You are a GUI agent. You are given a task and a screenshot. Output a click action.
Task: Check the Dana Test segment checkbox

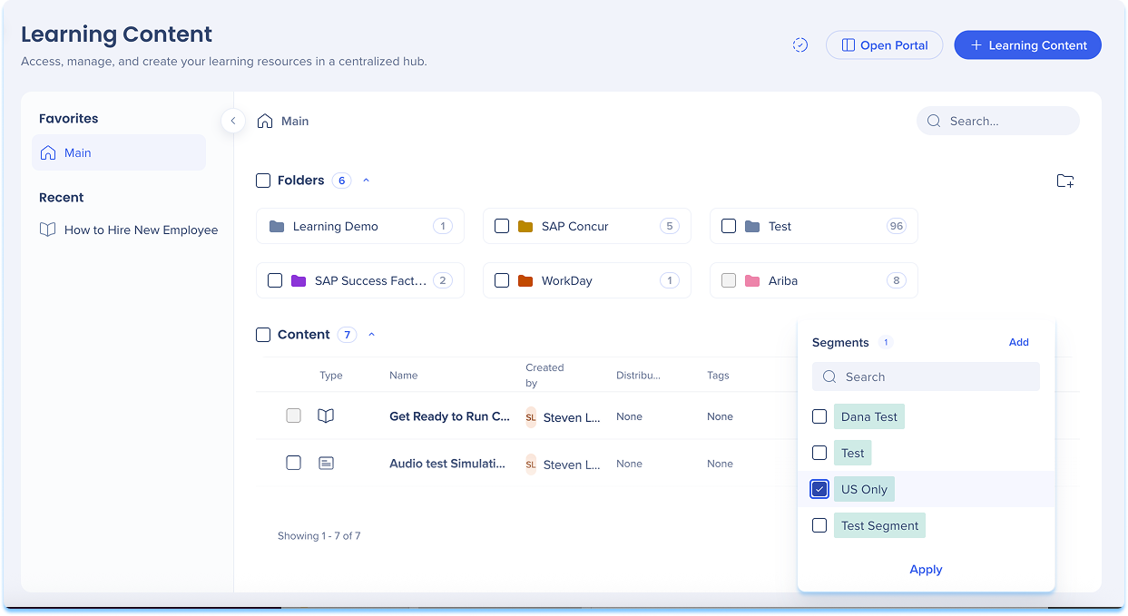[819, 417]
